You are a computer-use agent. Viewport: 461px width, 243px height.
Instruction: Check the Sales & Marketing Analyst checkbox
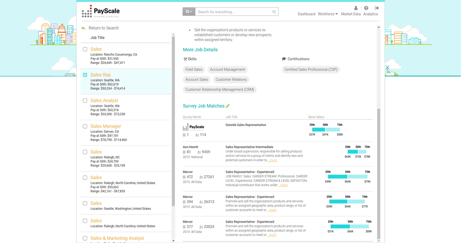pyautogui.click(x=85, y=238)
